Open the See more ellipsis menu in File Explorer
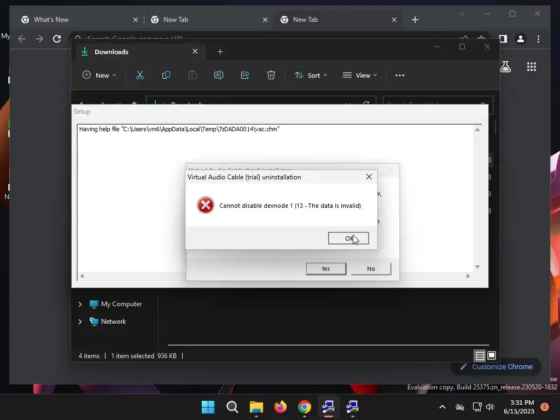This screenshot has height=420, width=560. pyautogui.click(x=400, y=75)
